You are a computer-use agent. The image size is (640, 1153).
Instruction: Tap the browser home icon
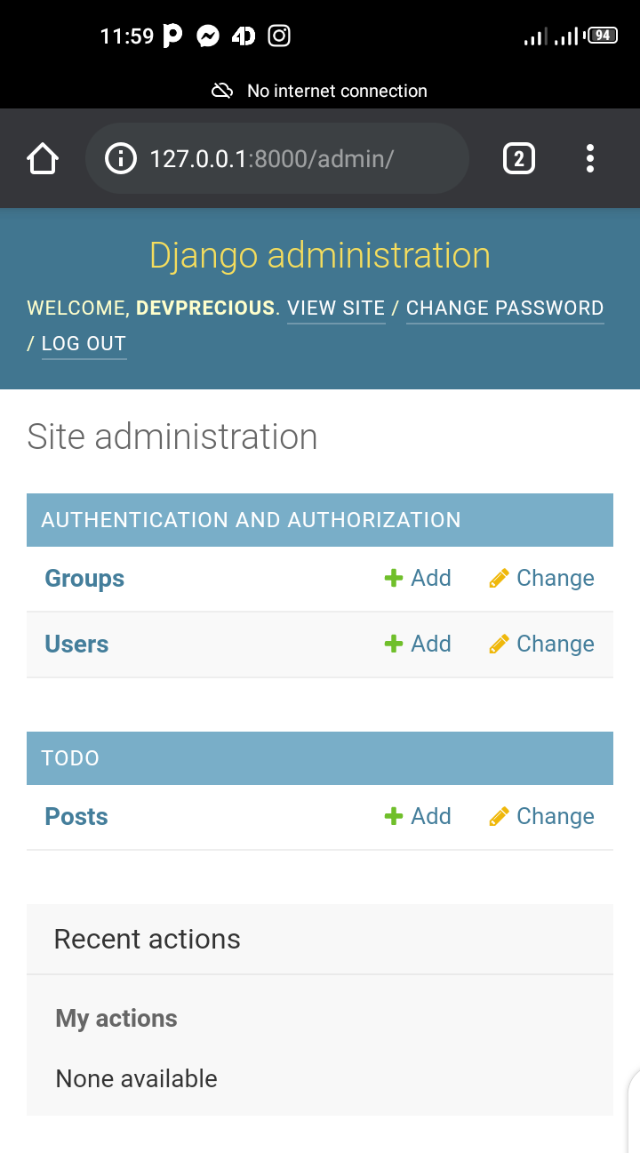click(x=43, y=159)
